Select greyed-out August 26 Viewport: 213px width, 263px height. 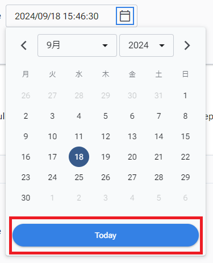(26, 95)
